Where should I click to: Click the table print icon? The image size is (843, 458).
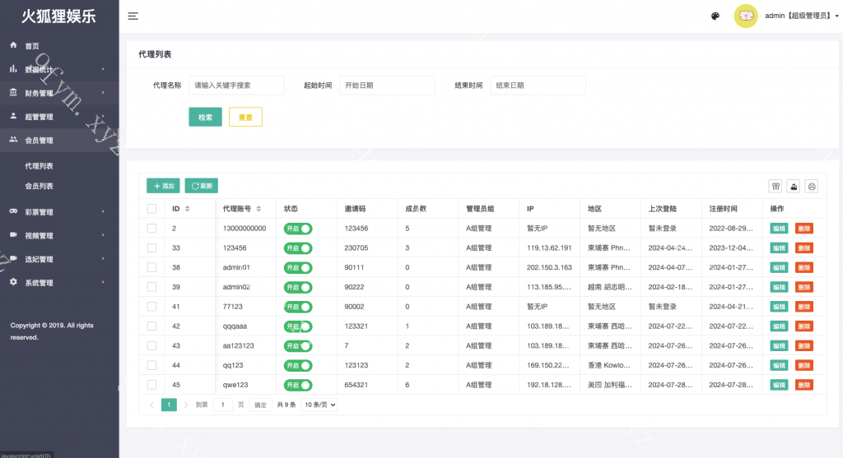point(811,187)
